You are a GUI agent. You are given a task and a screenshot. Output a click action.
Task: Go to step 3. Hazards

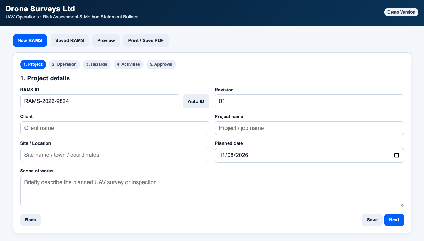(97, 64)
